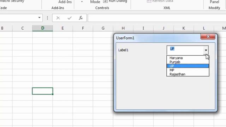Select column K header

pos(184,28)
